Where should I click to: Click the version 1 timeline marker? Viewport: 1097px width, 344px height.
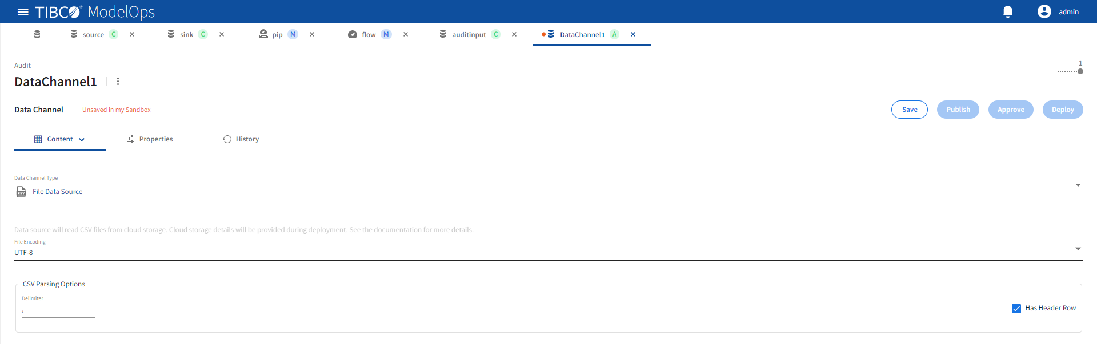click(1080, 71)
